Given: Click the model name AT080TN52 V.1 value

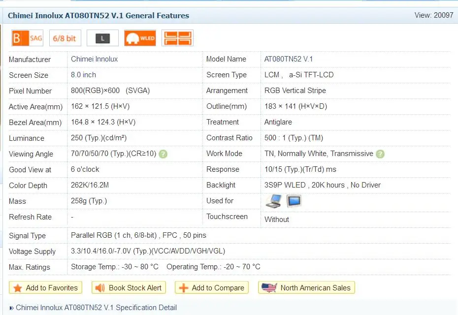Looking at the screenshot, I should point(289,59).
